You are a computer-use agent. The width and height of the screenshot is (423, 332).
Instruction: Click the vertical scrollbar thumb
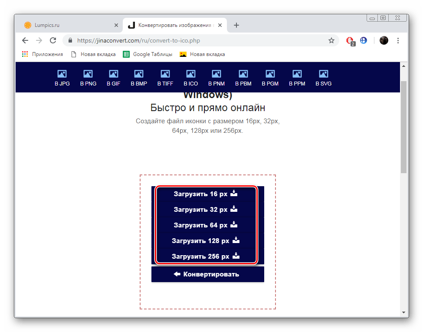[403, 127]
